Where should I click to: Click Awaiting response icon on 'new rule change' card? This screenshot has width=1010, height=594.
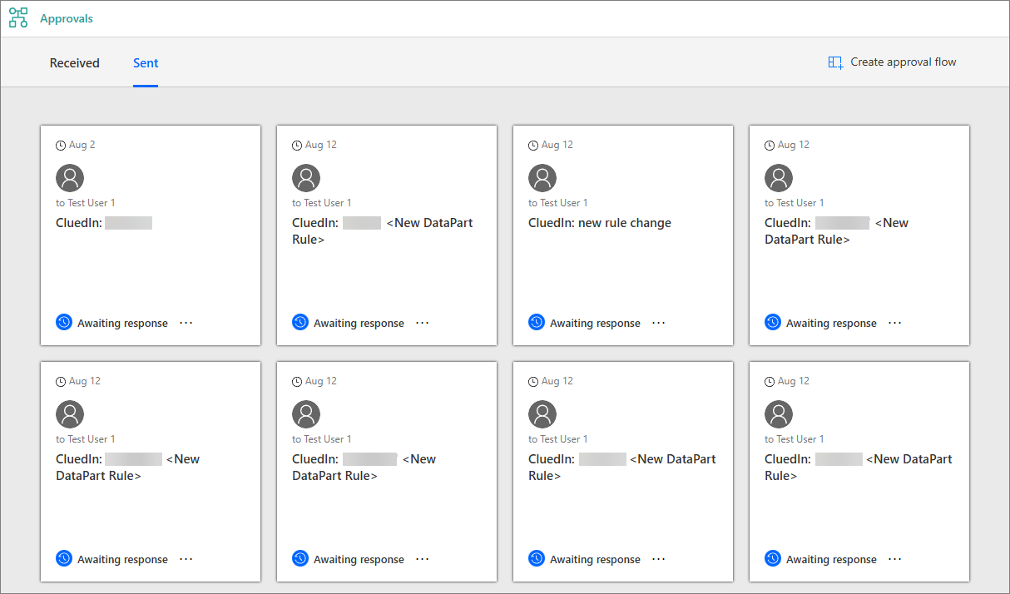pyautogui.click(x=537, y=322)
